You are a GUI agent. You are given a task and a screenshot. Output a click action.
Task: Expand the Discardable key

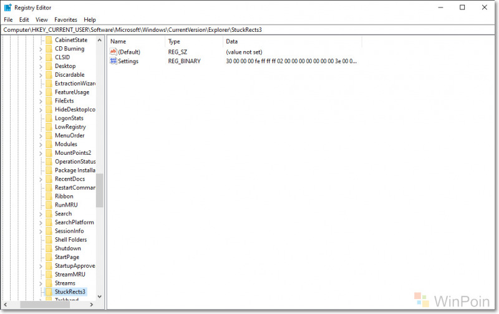click(x=41, y=75)
